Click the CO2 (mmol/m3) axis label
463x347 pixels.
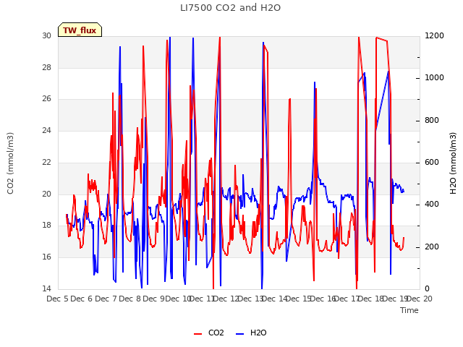pos(10,163)
